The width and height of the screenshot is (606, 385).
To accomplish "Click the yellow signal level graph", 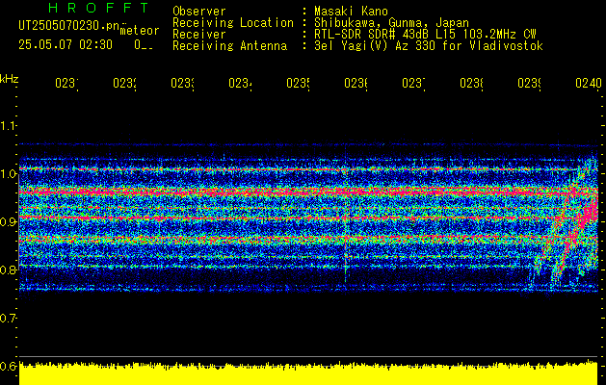I will point(308,373).
